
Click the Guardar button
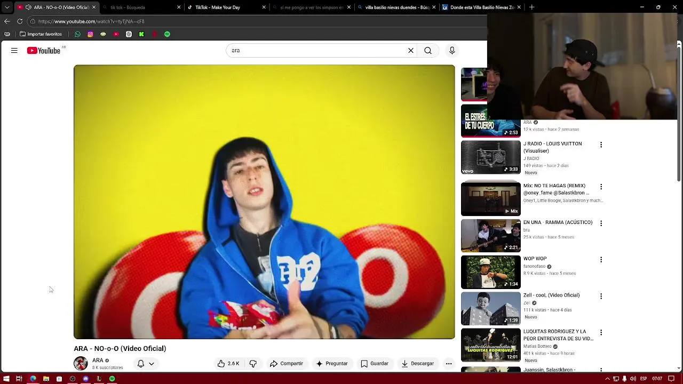pos(375,364)
